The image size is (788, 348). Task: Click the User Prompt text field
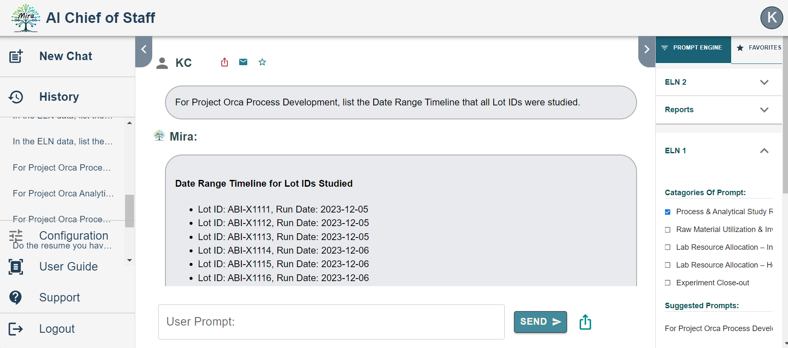tap(331, 322)
